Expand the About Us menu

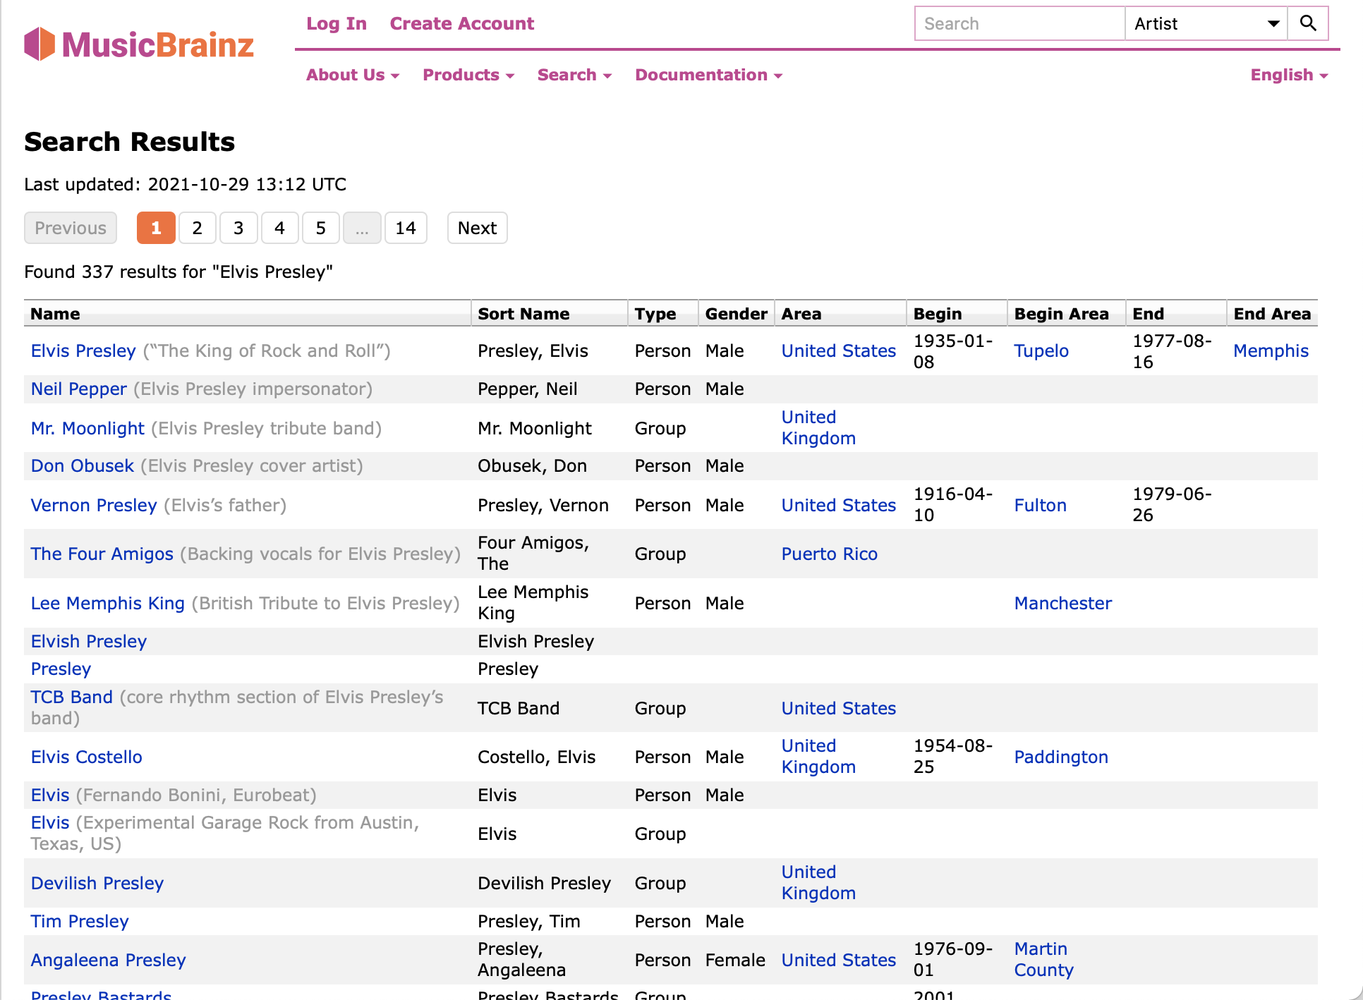pyautogui.click(x=352, y=75)
